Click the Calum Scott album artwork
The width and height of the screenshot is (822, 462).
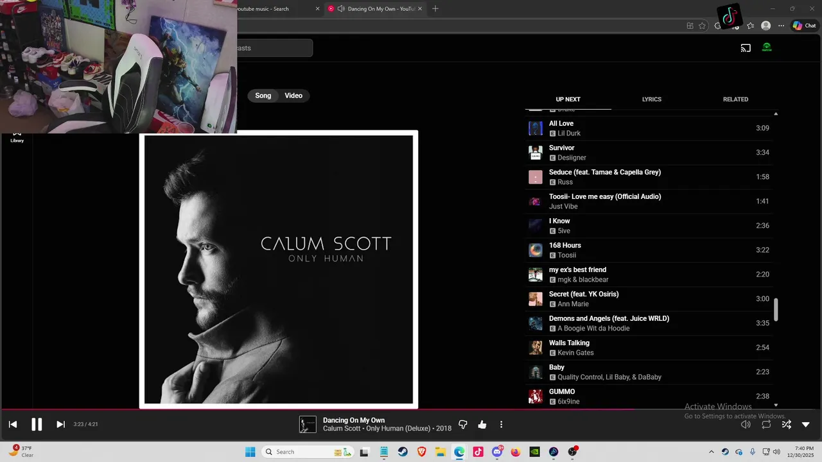click(x=279, y=269)
